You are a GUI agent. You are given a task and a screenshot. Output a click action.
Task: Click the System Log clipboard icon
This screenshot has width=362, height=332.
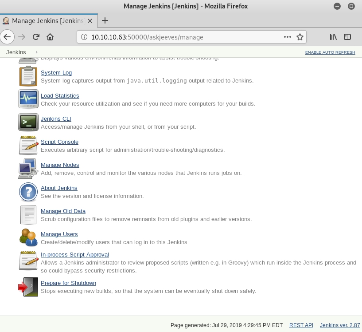(x=28, y=76)
